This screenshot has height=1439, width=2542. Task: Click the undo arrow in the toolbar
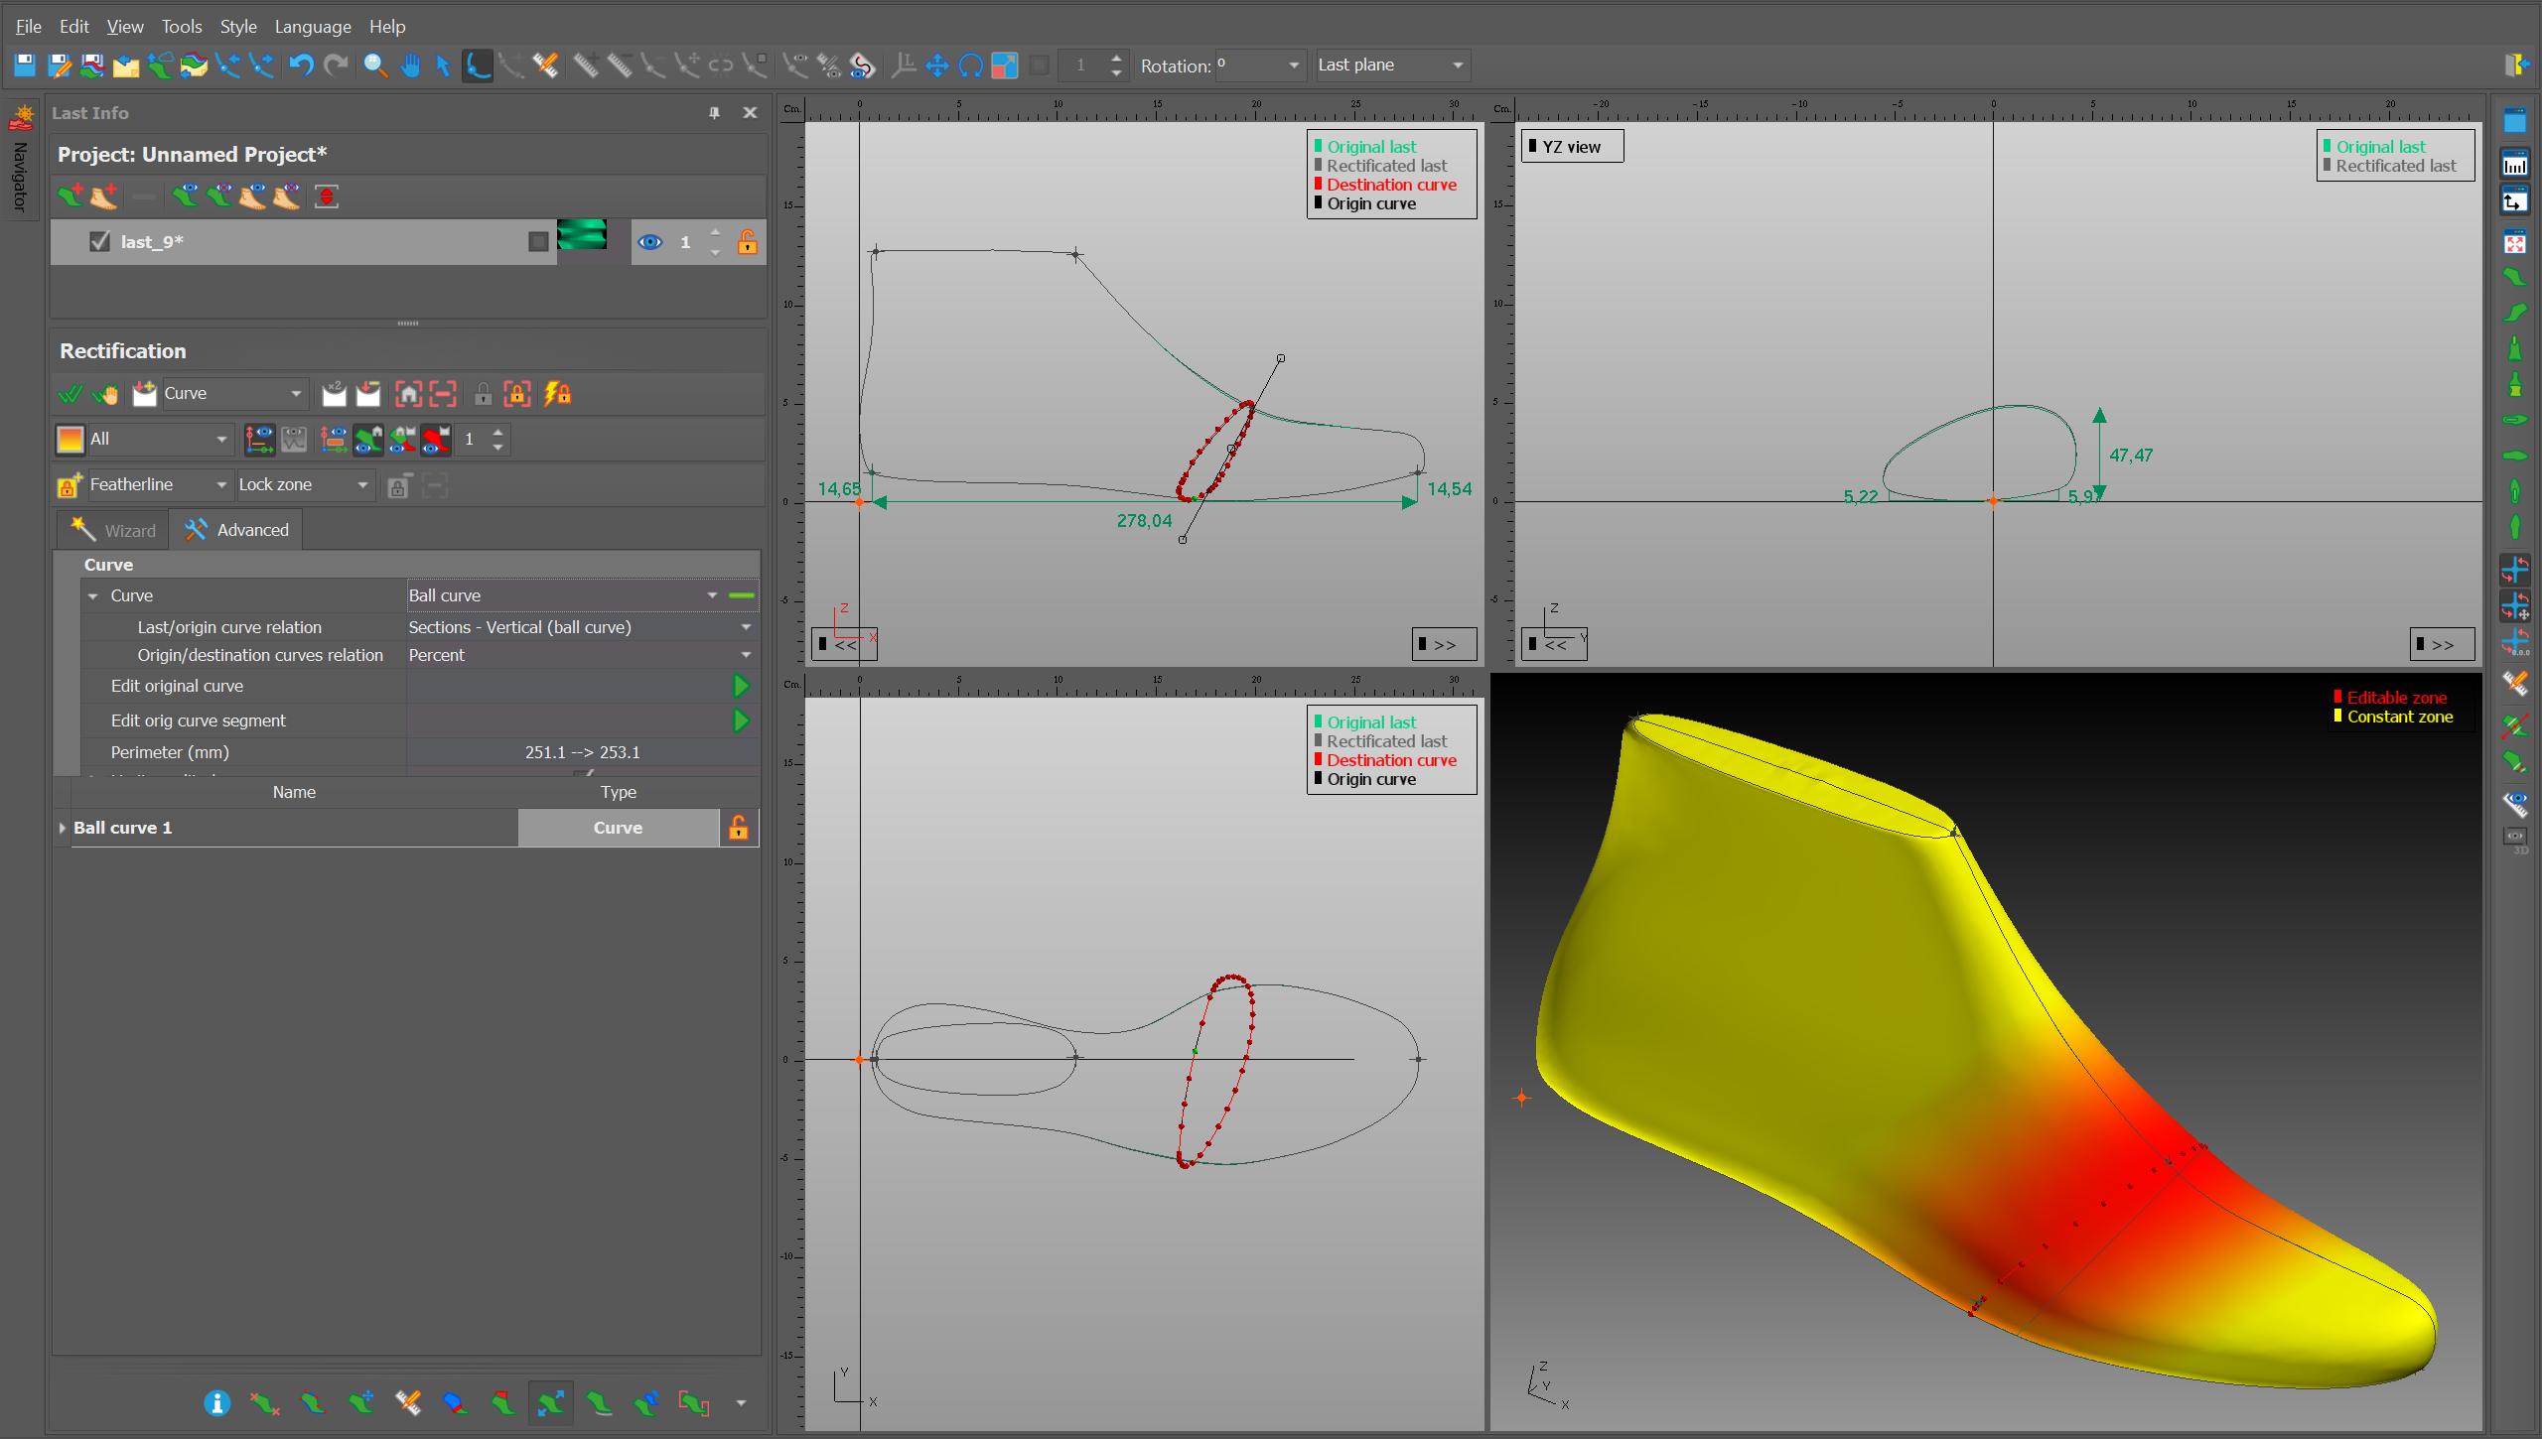301,65
